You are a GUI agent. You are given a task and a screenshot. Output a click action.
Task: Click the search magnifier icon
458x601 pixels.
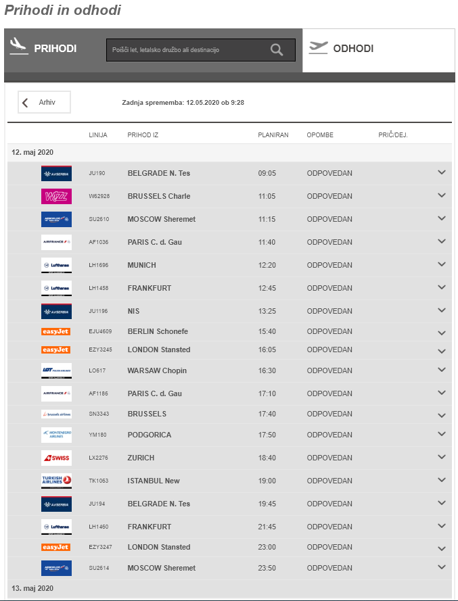pos(277,49)
